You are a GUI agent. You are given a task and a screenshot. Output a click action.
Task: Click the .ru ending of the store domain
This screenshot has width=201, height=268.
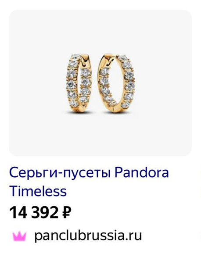(x=133, y=236)
